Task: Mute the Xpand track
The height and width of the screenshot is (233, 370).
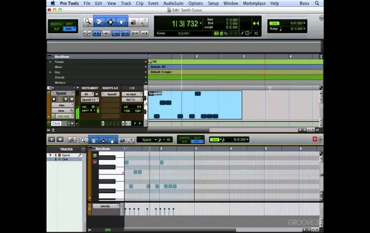Action: pos(72,99)
